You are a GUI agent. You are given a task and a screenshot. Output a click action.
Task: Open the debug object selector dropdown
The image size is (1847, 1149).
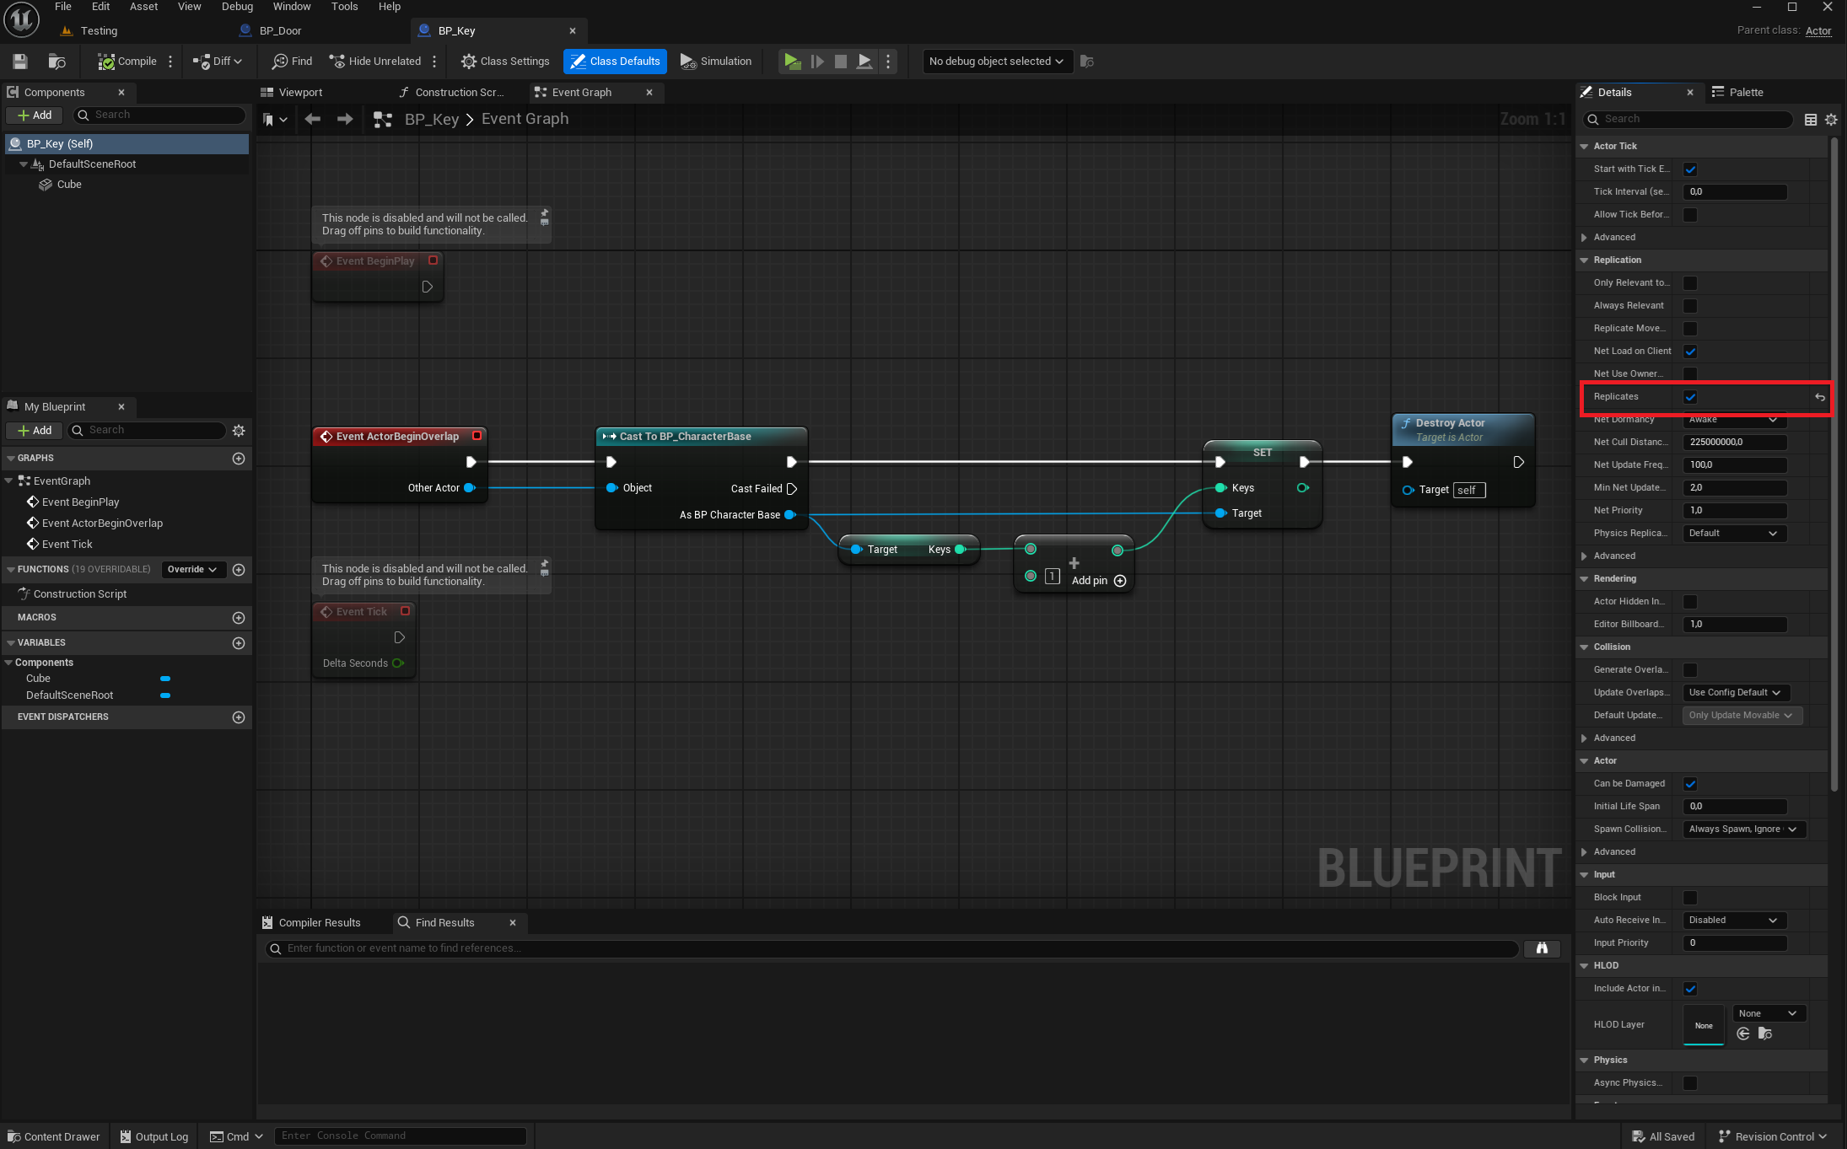click(x=996, y=61)
